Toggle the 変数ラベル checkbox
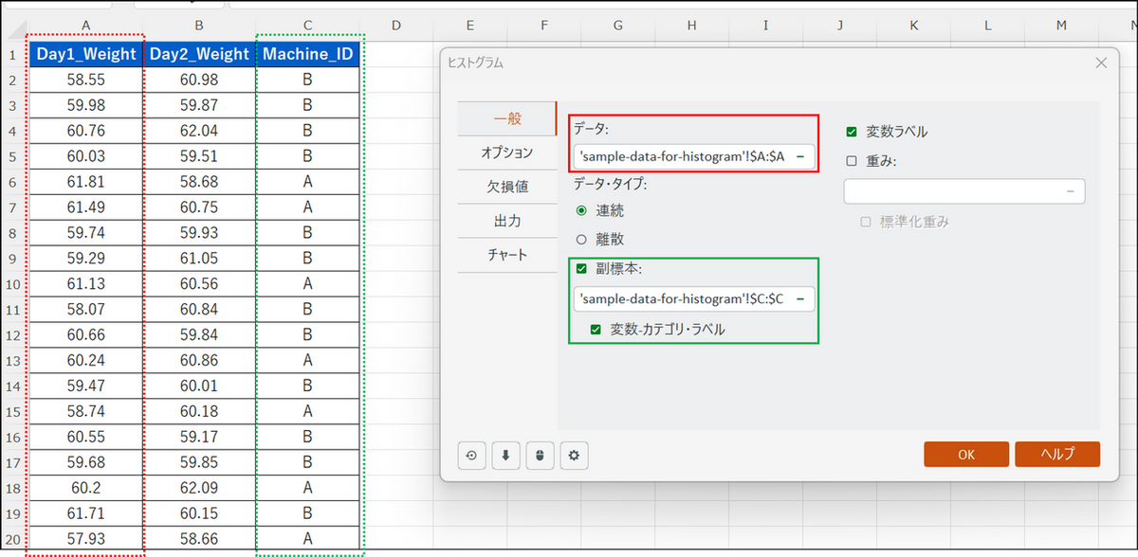This screenshot has width=1138, height=557. click(852, 132)
